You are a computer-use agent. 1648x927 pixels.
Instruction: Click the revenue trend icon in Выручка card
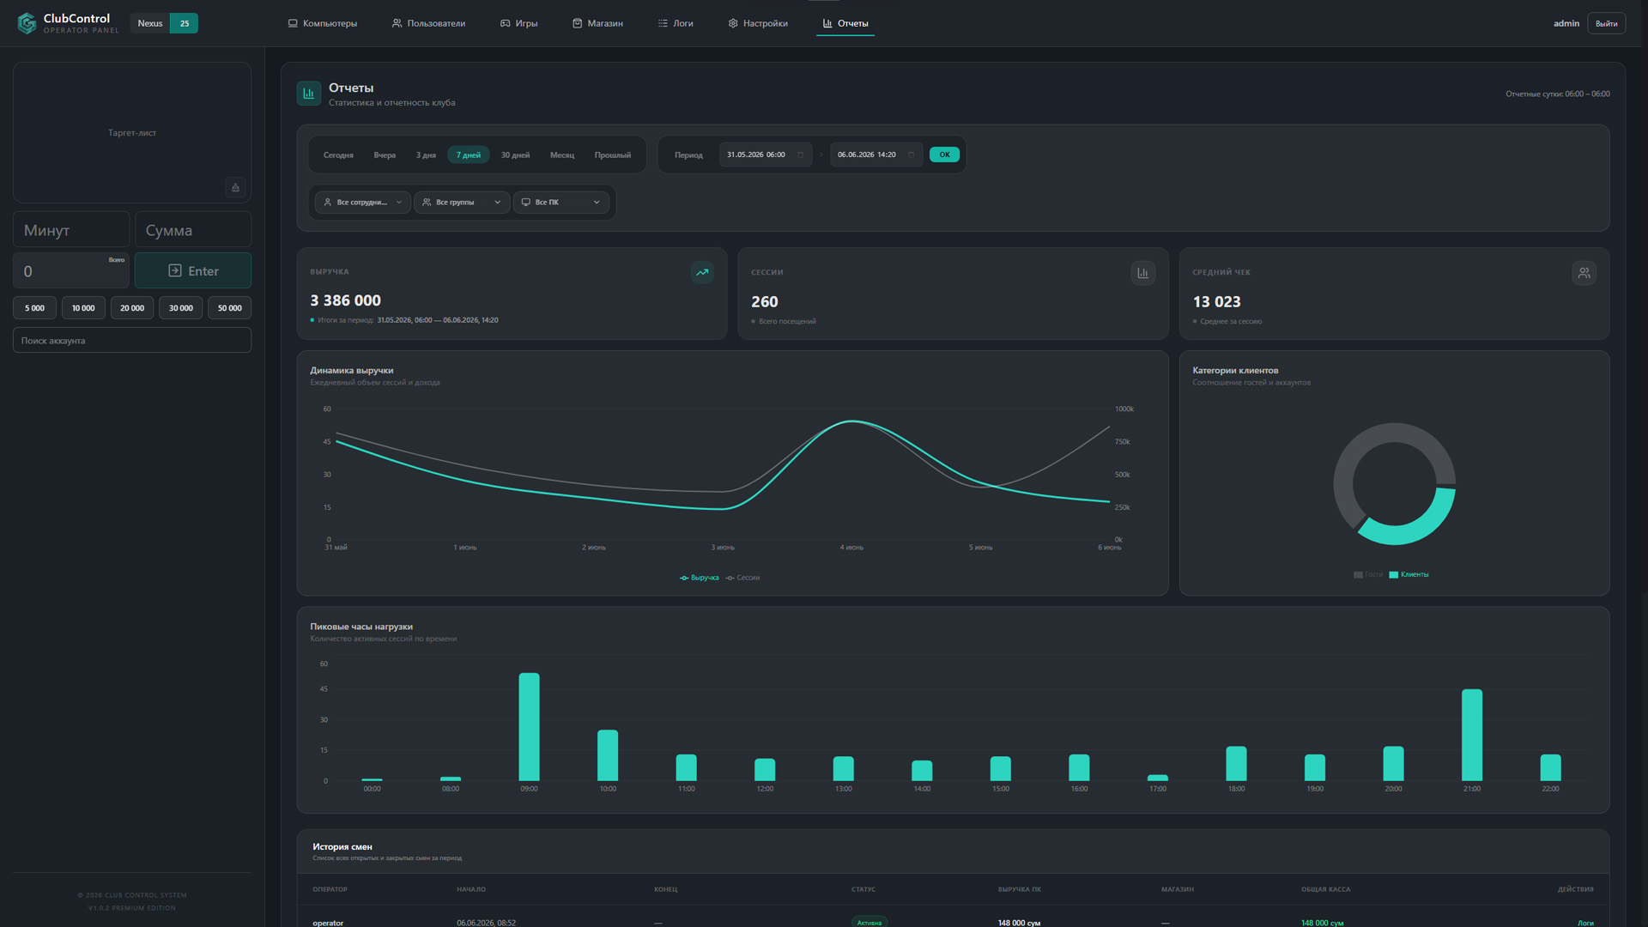[x=702, y=272]
